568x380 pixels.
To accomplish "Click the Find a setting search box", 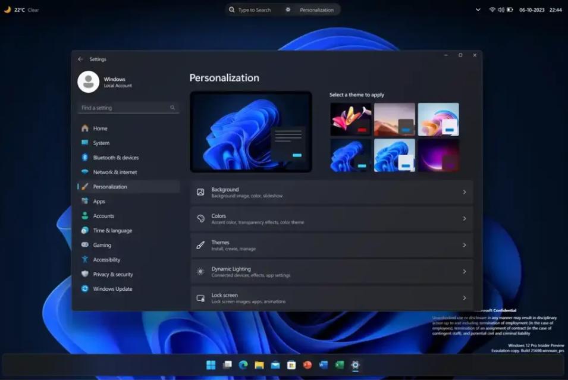I will [x=125, y=108].
